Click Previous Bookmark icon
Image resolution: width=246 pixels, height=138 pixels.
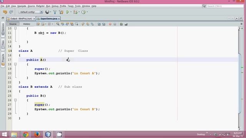click(83, 24)
